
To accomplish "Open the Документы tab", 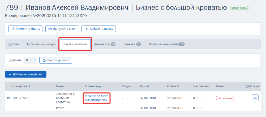I will coord(105,44).
